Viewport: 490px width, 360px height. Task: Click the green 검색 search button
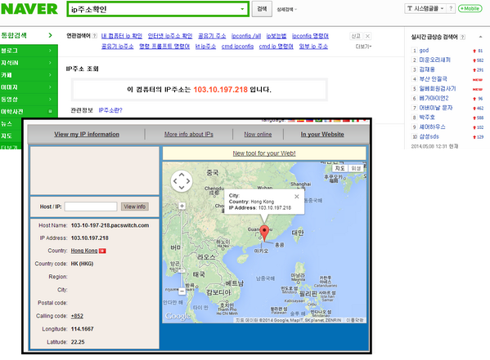click(262, 9)
